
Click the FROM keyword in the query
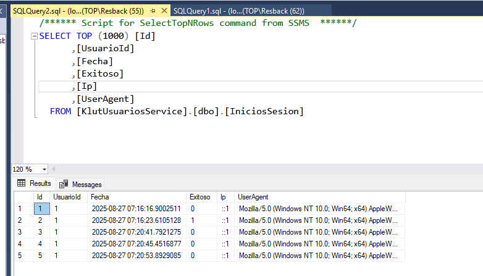pos(61,112)
